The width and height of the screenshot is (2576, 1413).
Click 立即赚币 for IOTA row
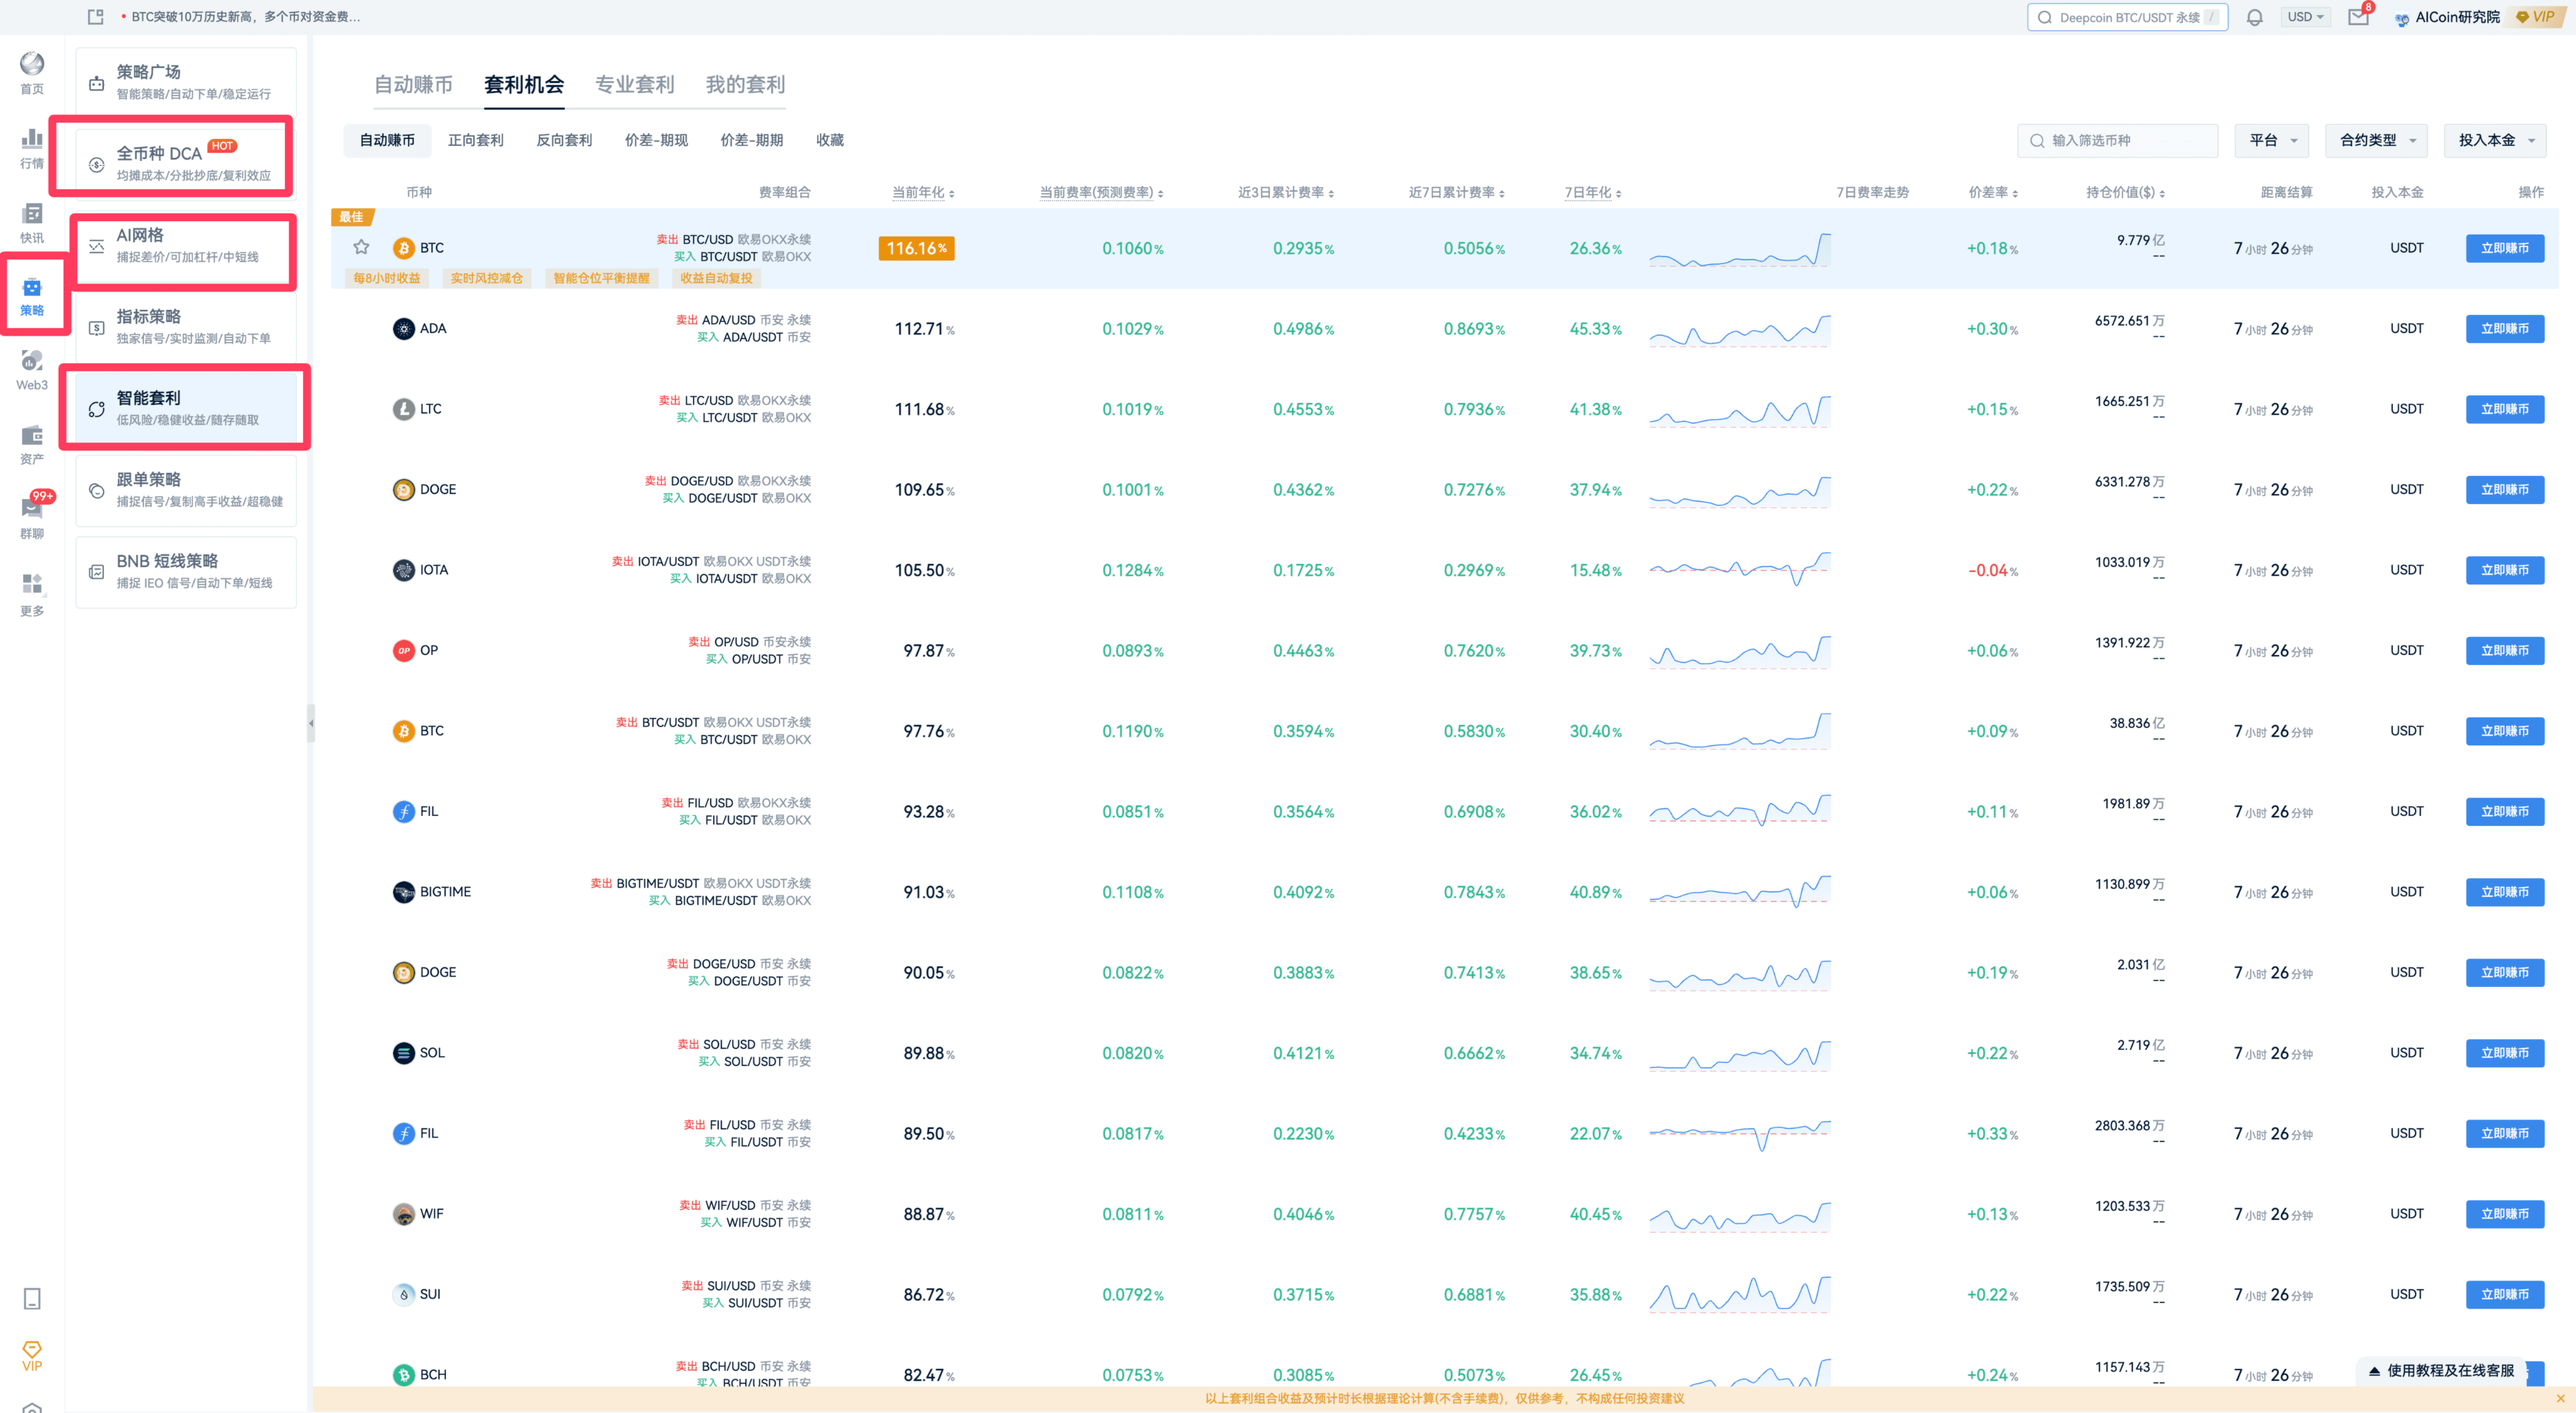(2504, 569)
